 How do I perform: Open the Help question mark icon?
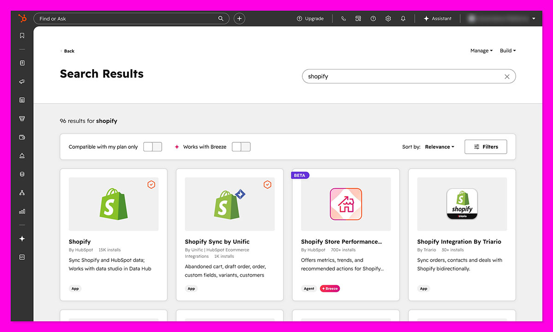[373, 18]
